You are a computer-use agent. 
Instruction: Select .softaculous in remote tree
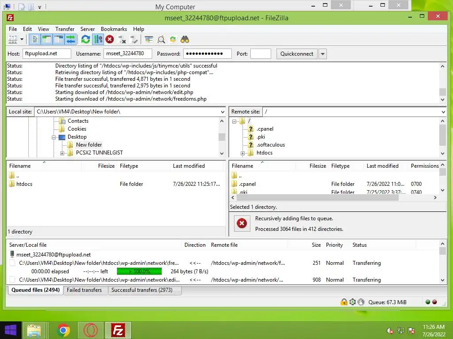pos(270,145)
